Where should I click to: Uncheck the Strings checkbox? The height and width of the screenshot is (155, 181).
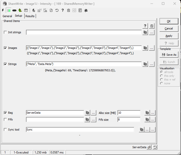pyautogui.click(x=5, y=64)
